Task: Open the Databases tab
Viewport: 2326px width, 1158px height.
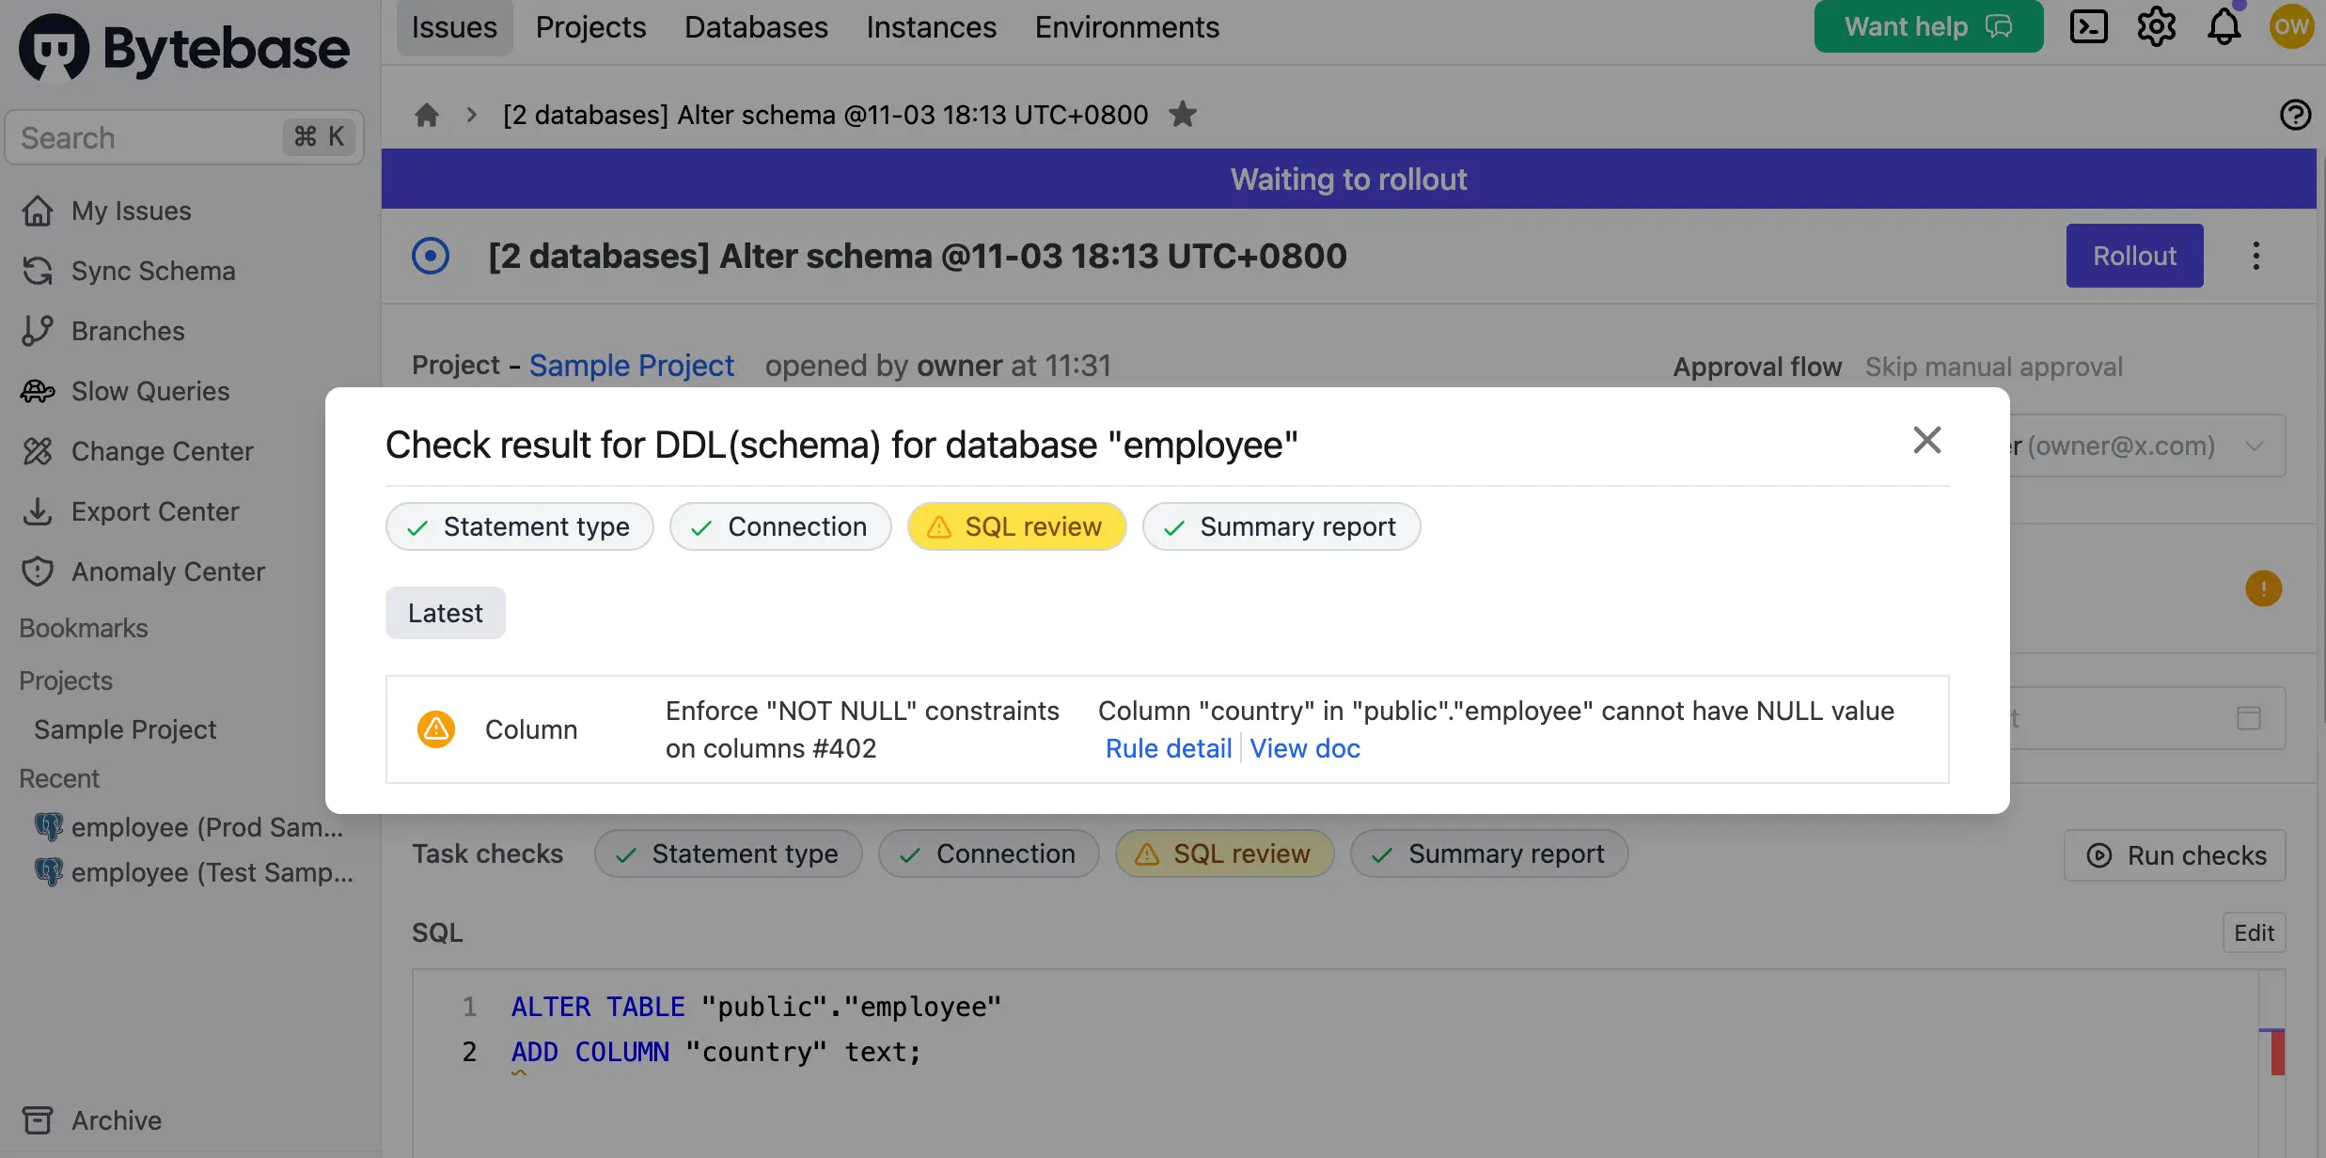Action: [756, 27]
